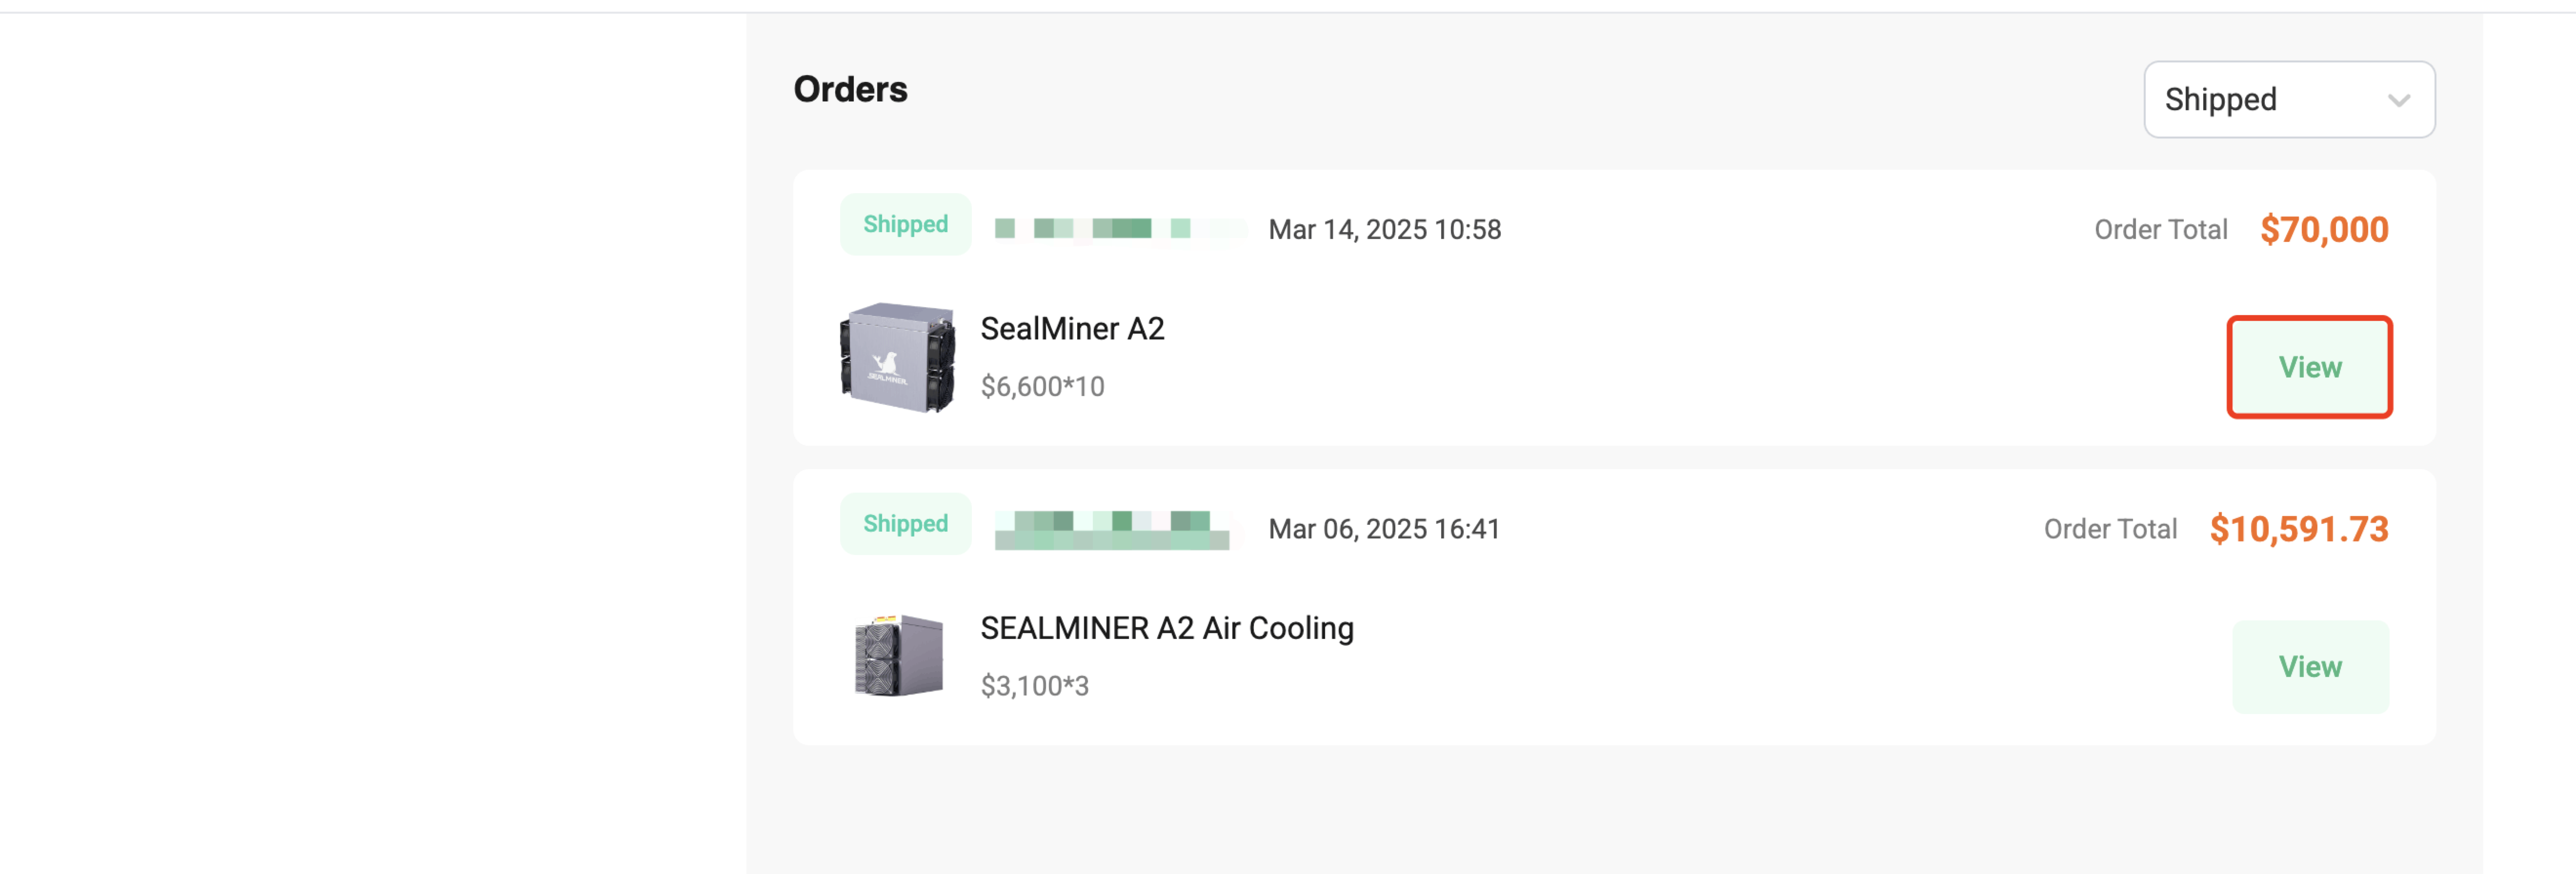Image resolution: width=2576 pixels, height=874 pixels.
Task: Click the SealMiner A2 product thumbnail
Action: coord(897,357)
